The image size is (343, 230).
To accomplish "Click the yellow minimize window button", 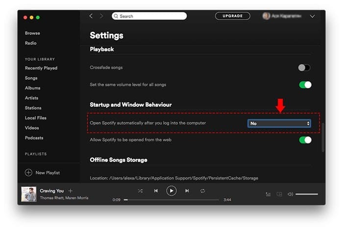I will (31, 18).
